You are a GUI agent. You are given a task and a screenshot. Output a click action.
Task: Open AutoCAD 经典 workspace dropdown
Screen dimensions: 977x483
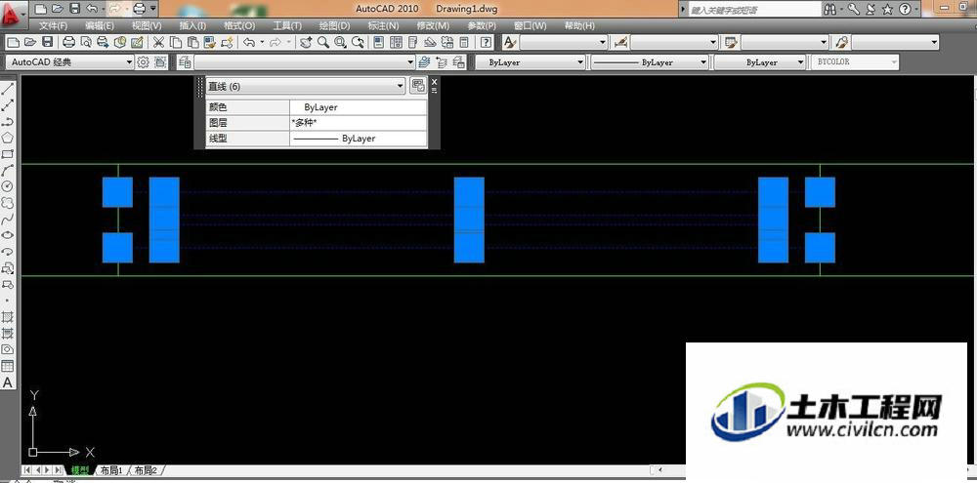pos(69,62)
